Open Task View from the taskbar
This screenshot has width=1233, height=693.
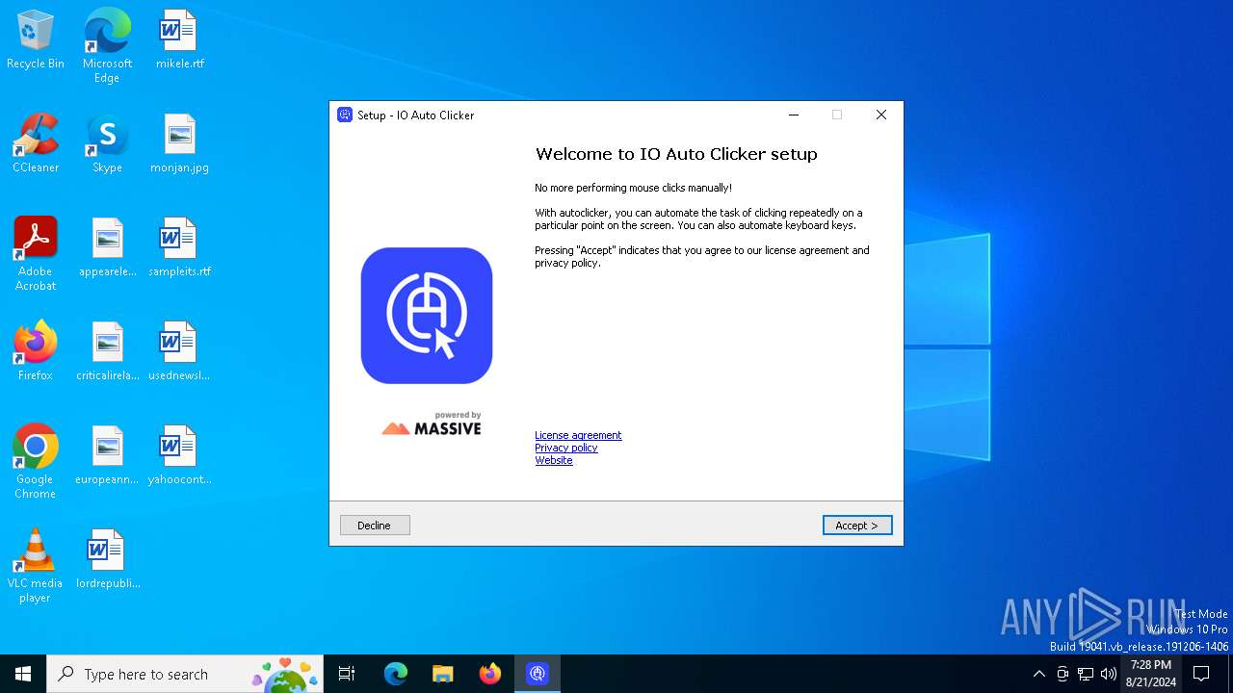[347, 674]
